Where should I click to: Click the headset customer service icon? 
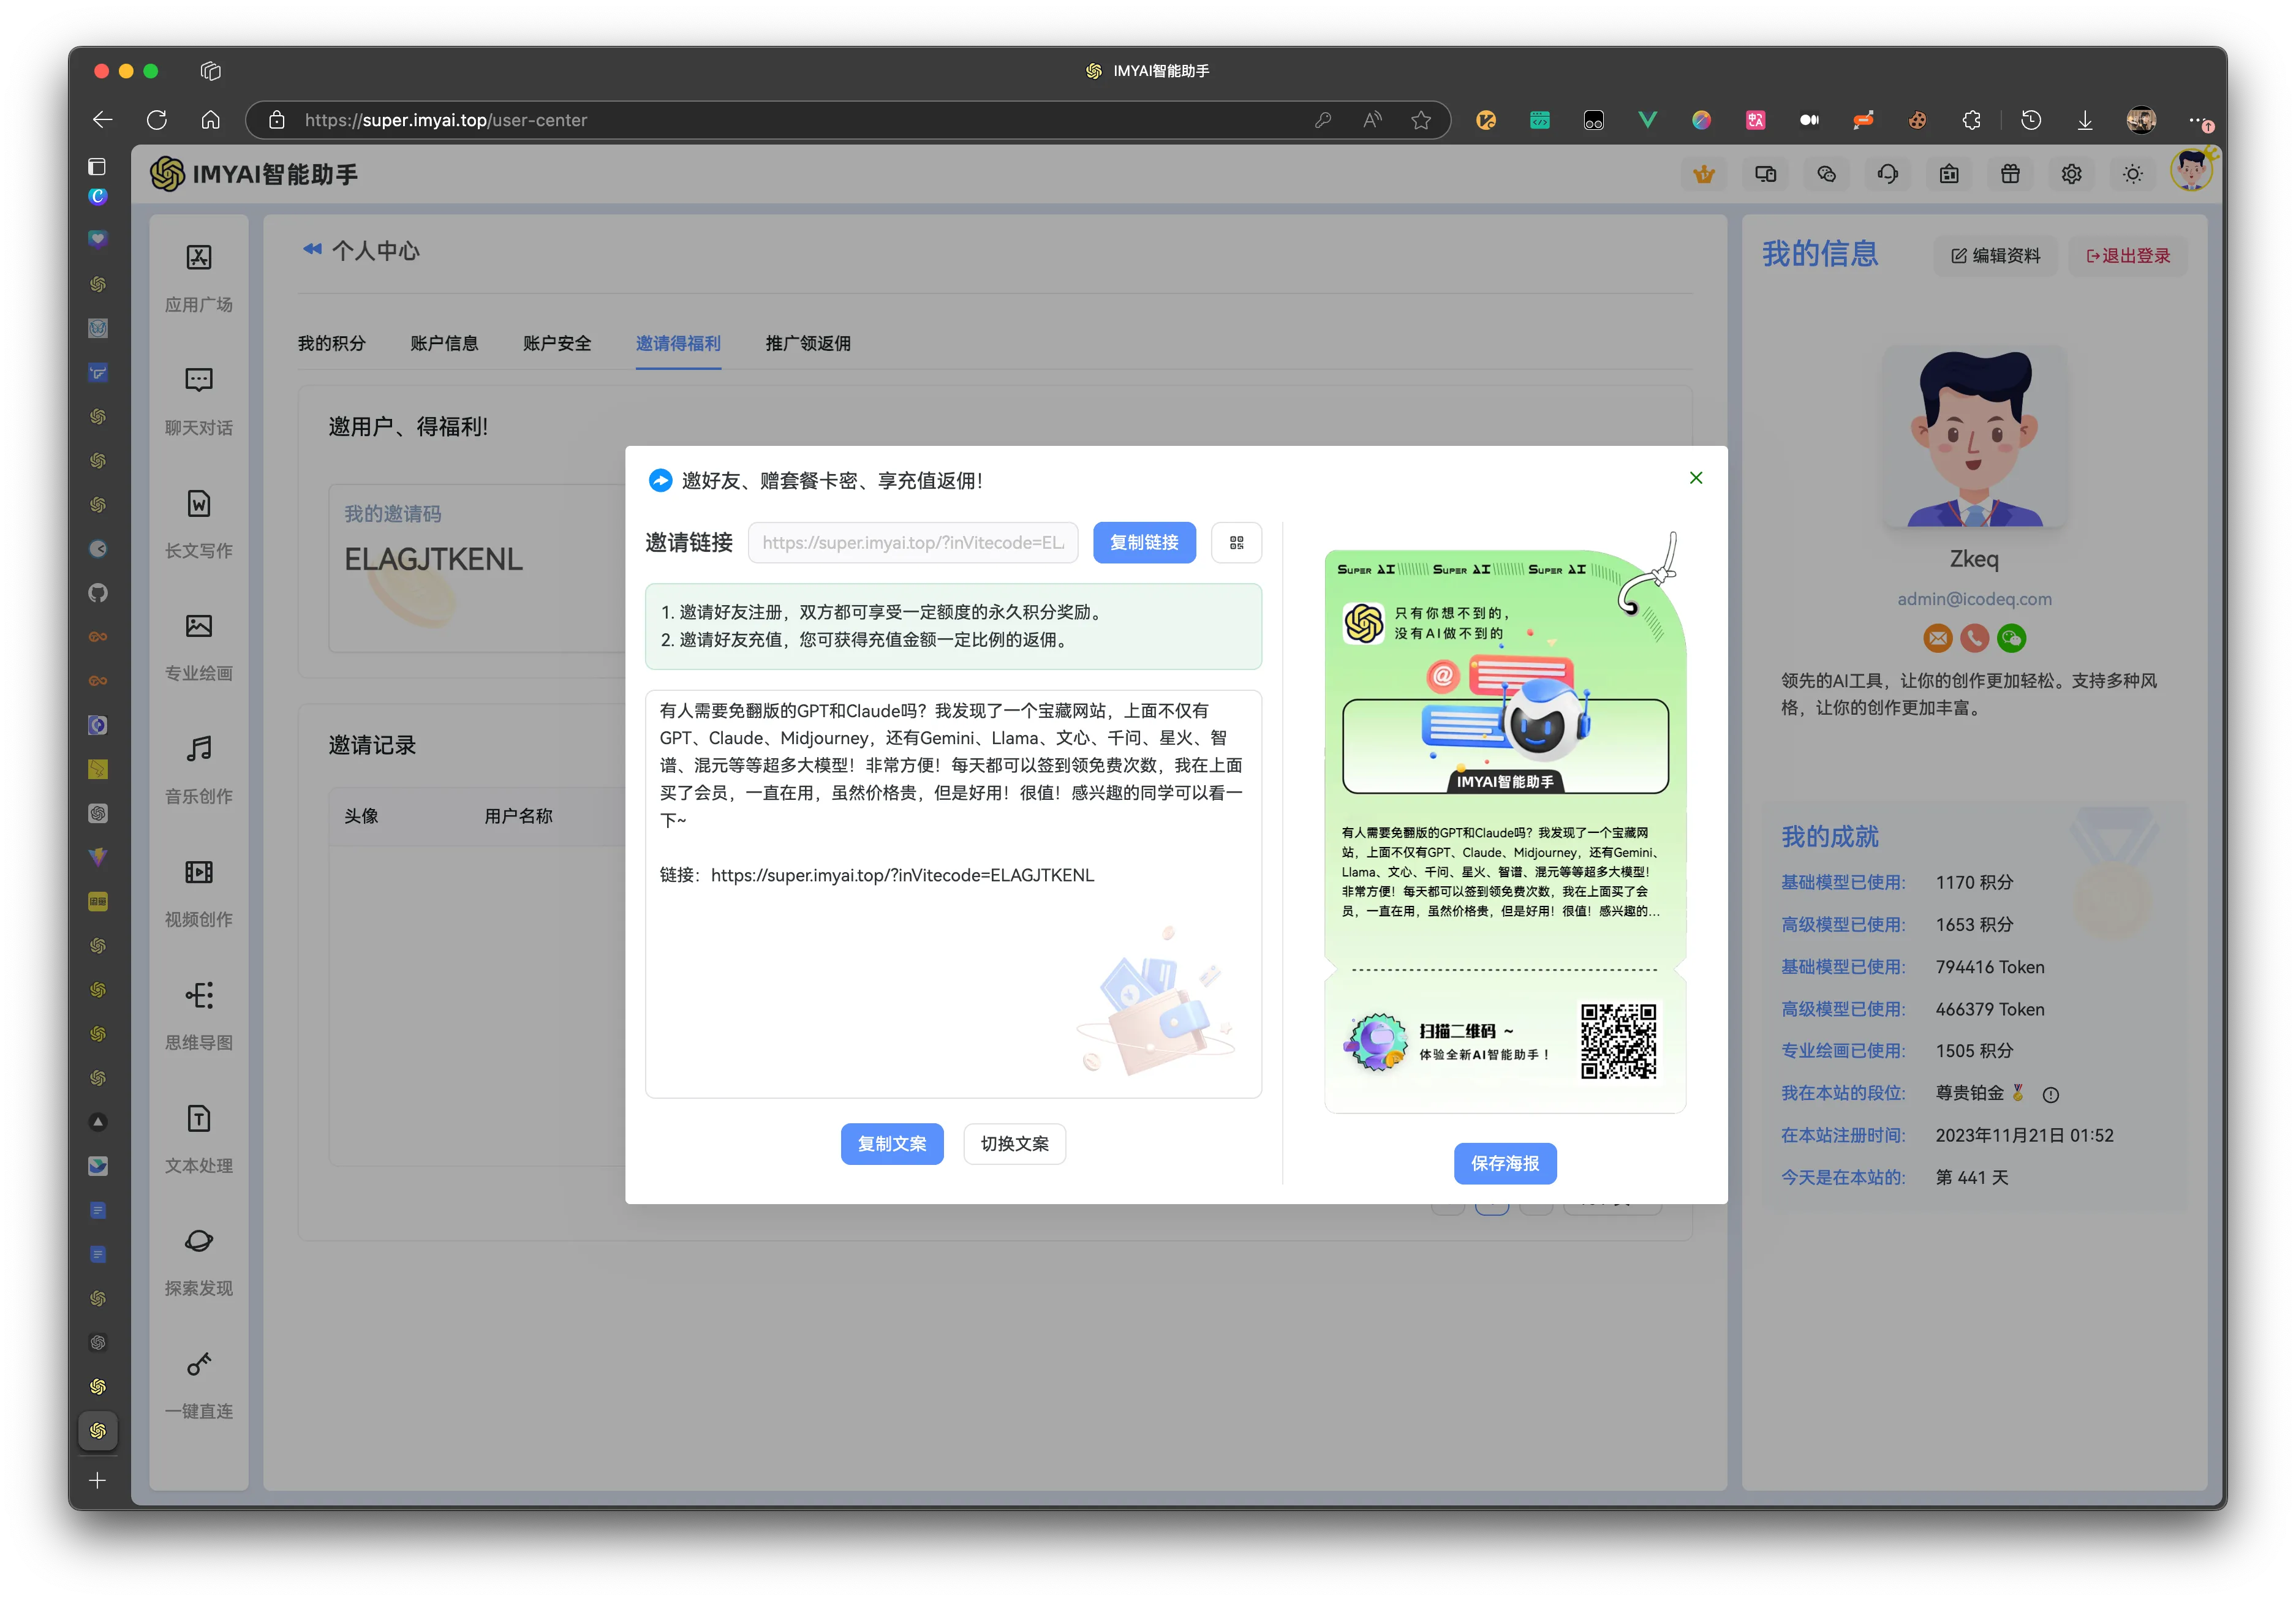[1887, 174]
